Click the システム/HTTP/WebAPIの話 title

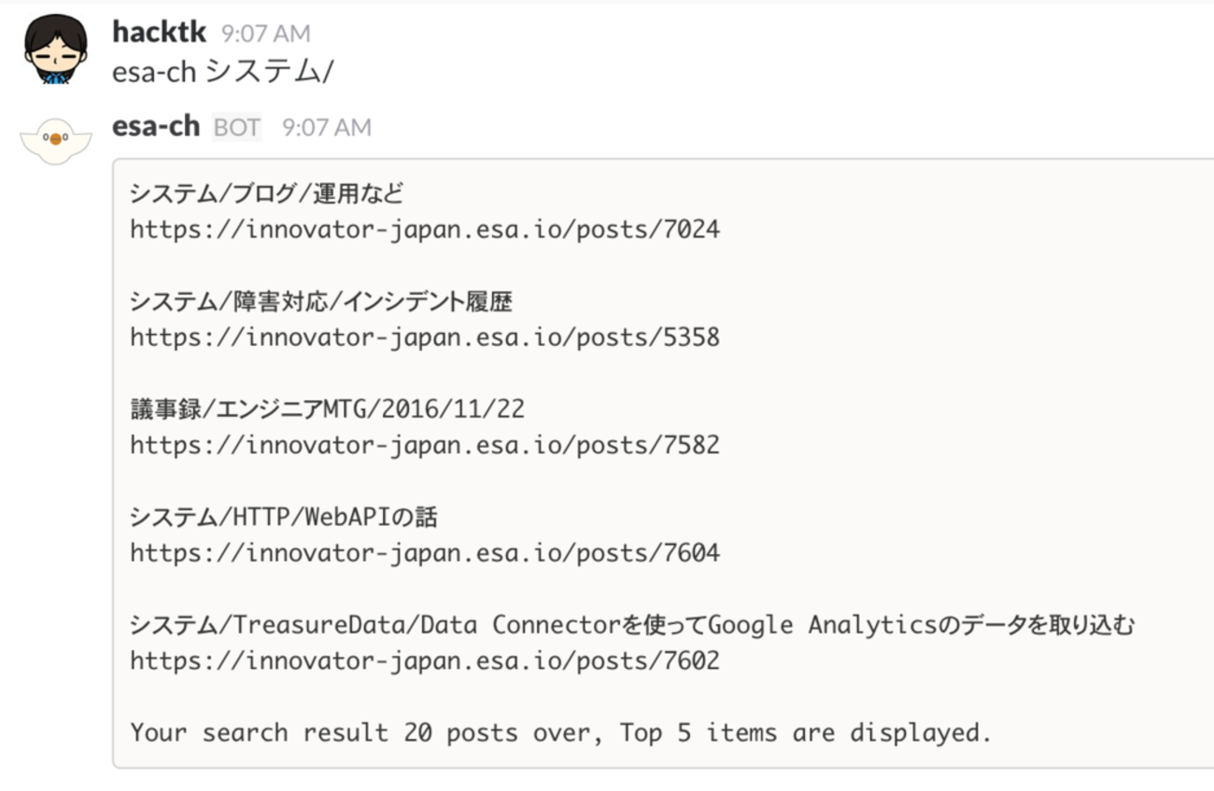[x=284, y=518]
